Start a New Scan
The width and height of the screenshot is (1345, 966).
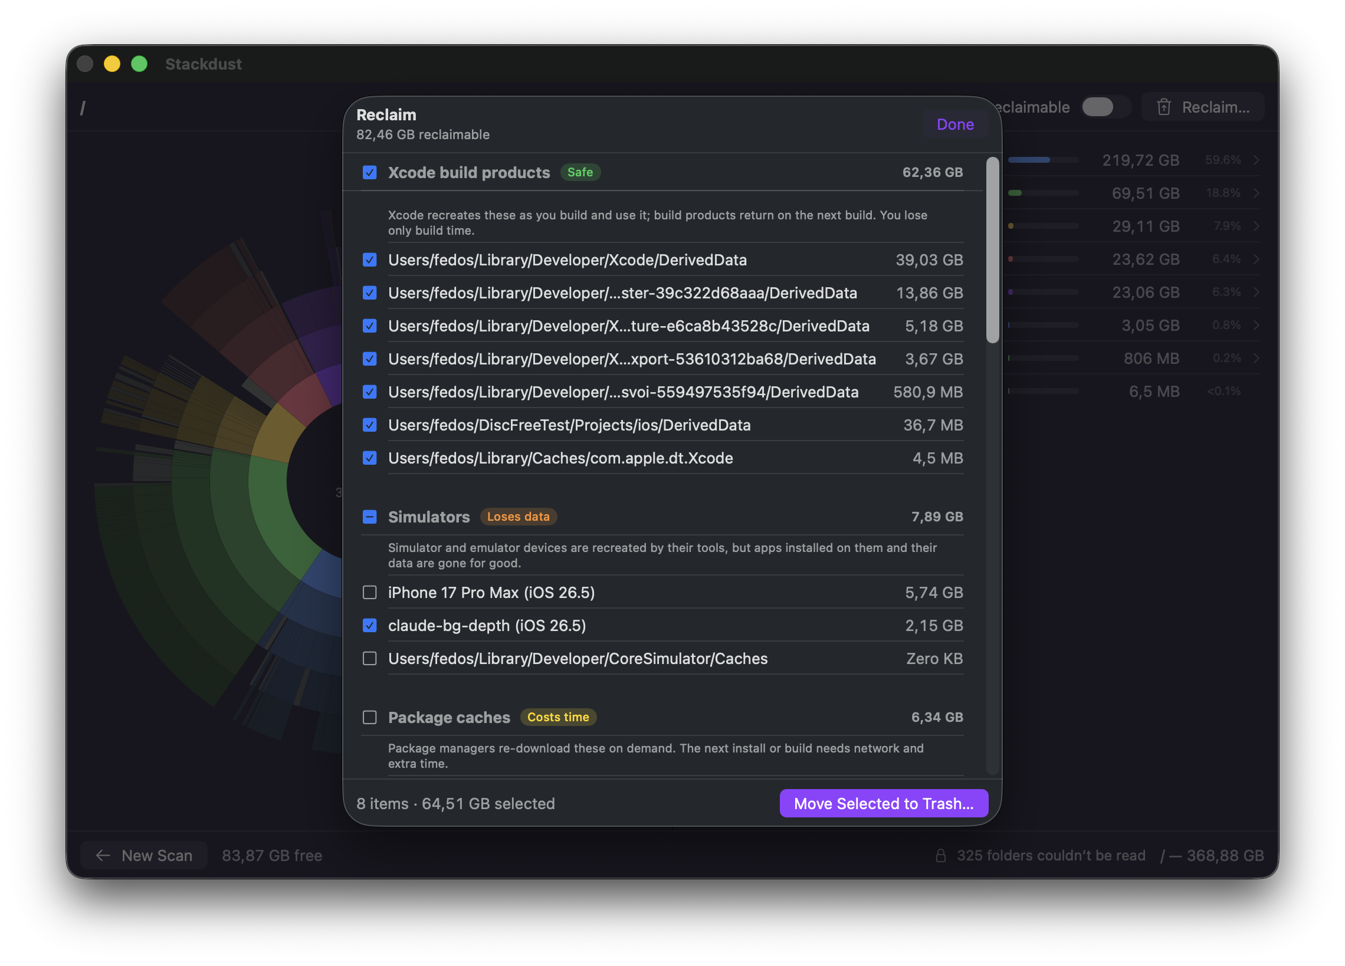[x=144, y=855]
